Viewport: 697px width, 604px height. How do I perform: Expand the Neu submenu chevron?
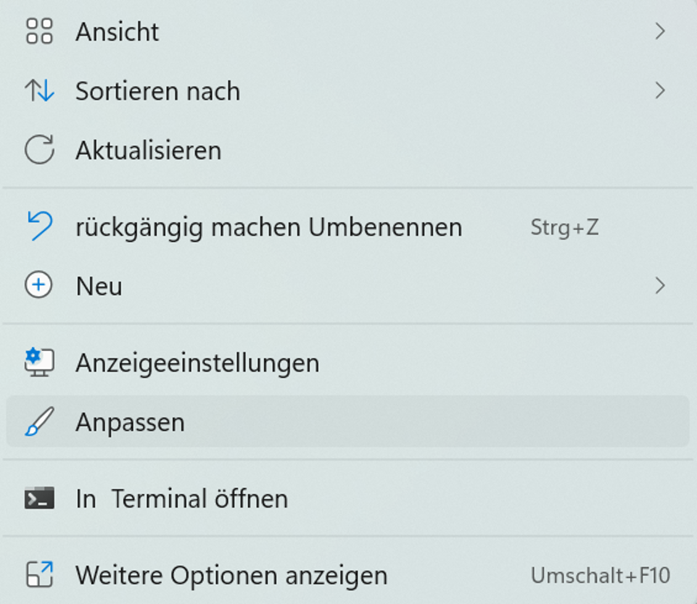pyautogui.click(x=661, y=285)
